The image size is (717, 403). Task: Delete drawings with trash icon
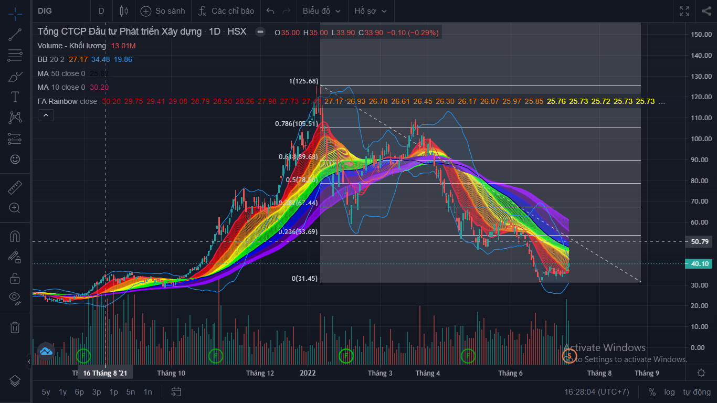click(x=15, y=327)
